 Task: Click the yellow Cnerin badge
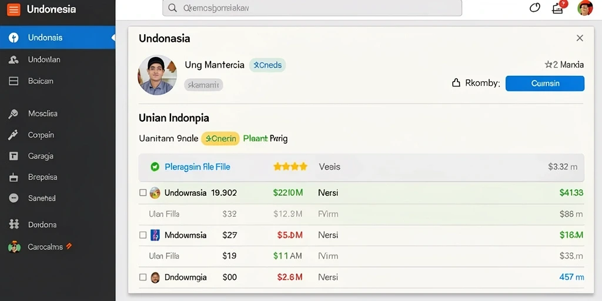220,139
